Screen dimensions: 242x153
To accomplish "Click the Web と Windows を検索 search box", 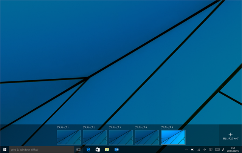I will click(41, 150).
